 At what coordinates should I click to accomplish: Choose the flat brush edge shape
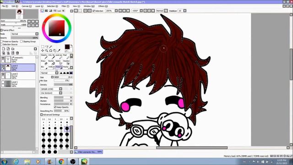pos(71,73)
